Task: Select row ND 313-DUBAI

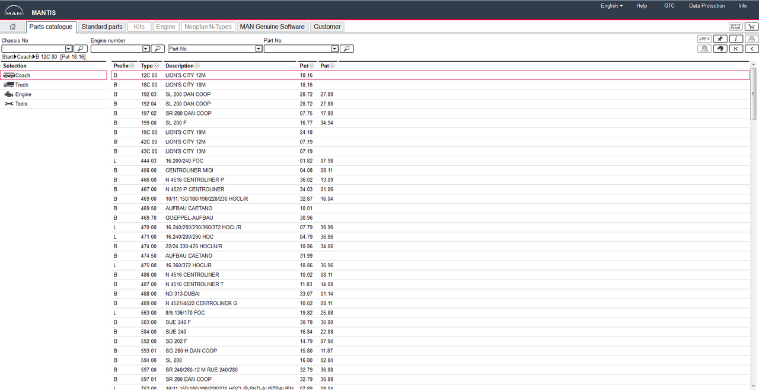Action: (x=430, y=294)
